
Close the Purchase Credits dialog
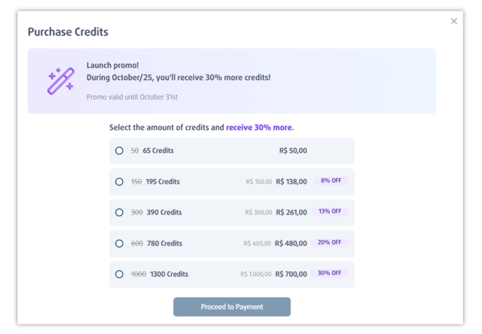click(x=454, y=22)
